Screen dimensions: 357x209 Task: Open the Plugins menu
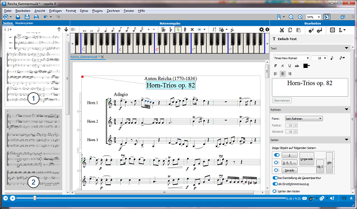coord(97,11)
